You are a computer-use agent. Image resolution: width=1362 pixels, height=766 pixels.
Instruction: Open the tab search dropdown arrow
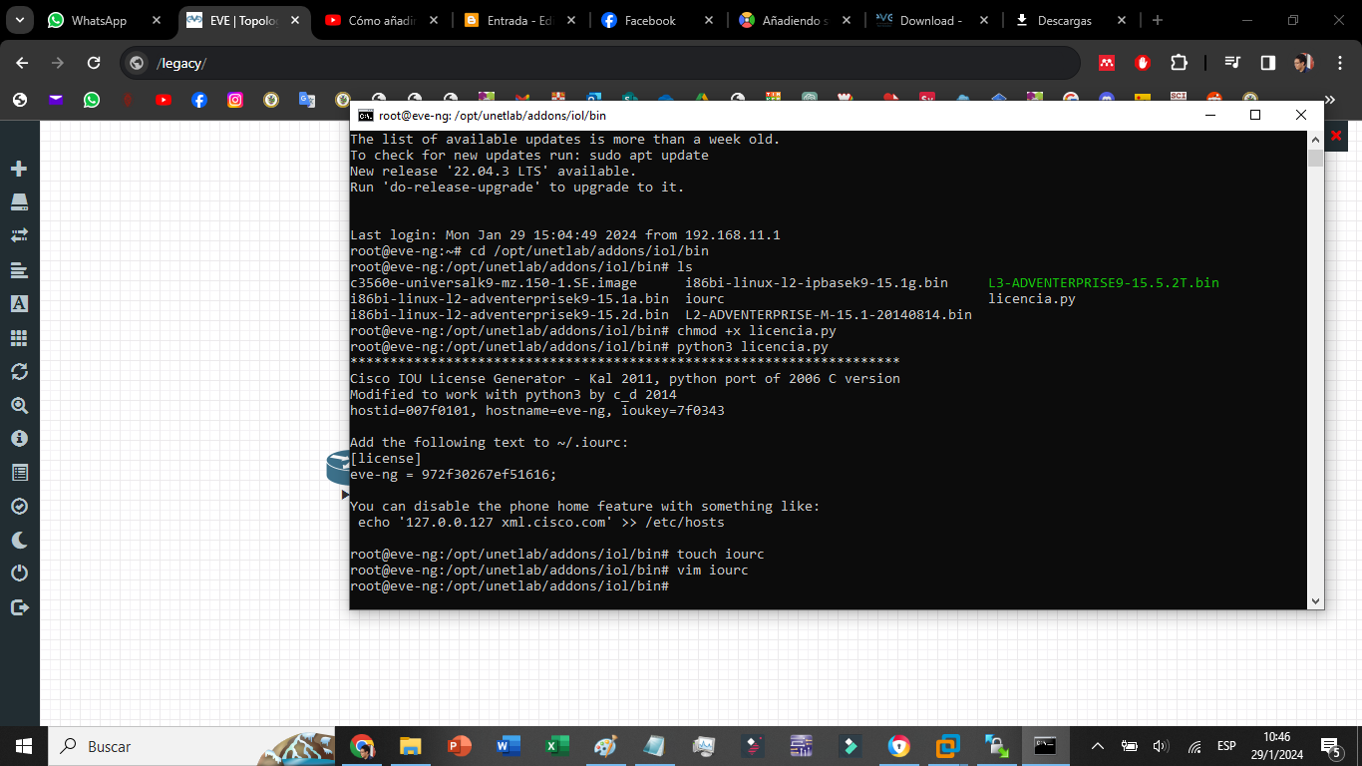[x=21, y=20]
